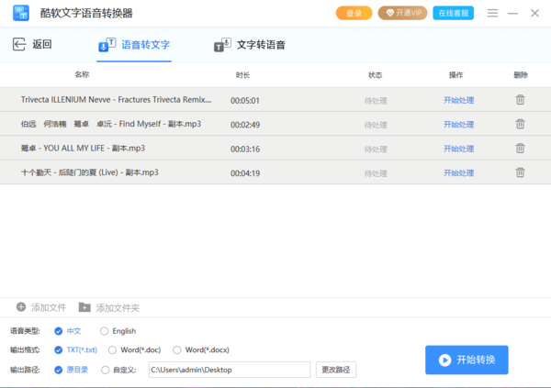Click the back arrow icon (返回)
The image size is (551, 388).
tap(18, 45)
